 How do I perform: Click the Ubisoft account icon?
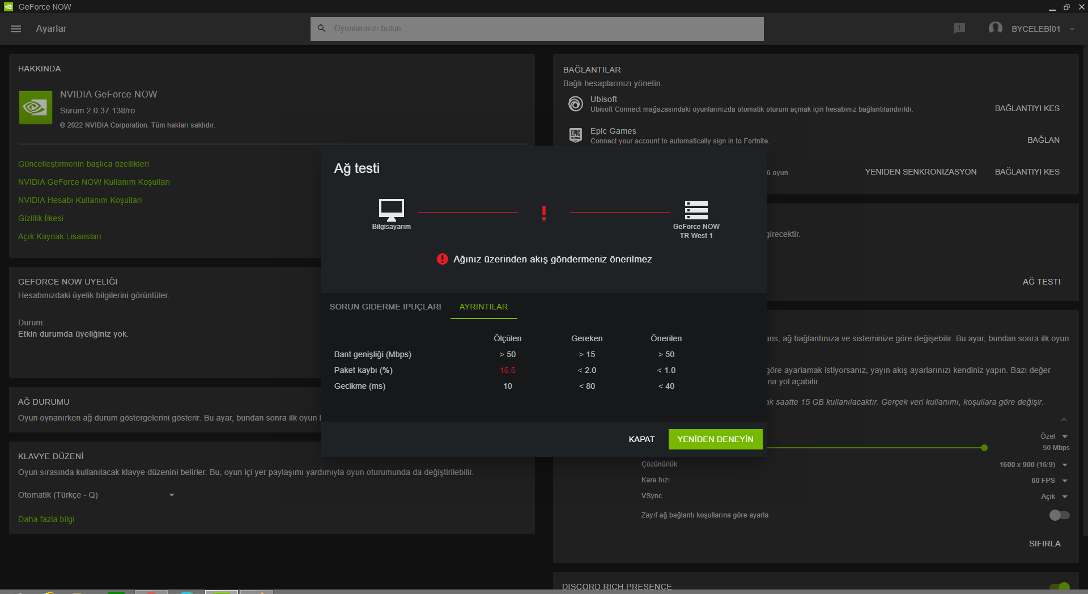click(x=575, y=104)
